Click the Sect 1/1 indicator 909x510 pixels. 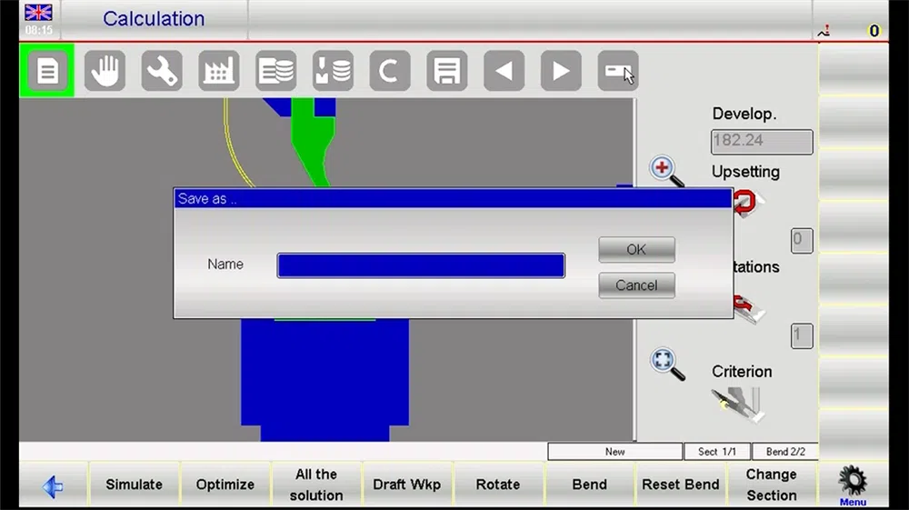point(717,452)
